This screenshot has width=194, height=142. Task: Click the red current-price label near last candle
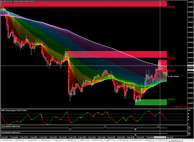point(172,71)
